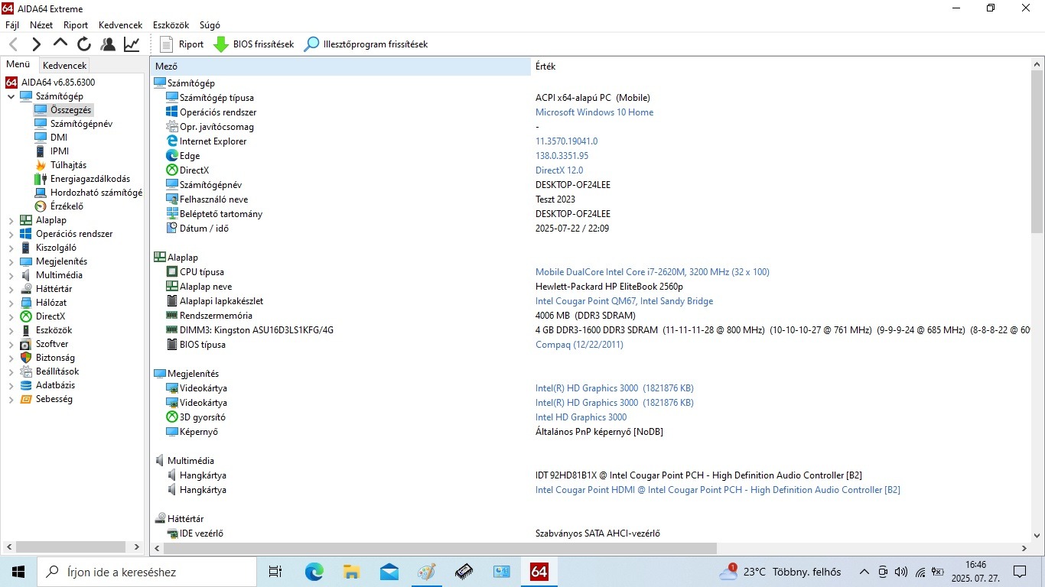Open Energiagazdálkodás battery icon item
Image resolution: width=1045 pixels, height=587 pixels.
[41, 179]
